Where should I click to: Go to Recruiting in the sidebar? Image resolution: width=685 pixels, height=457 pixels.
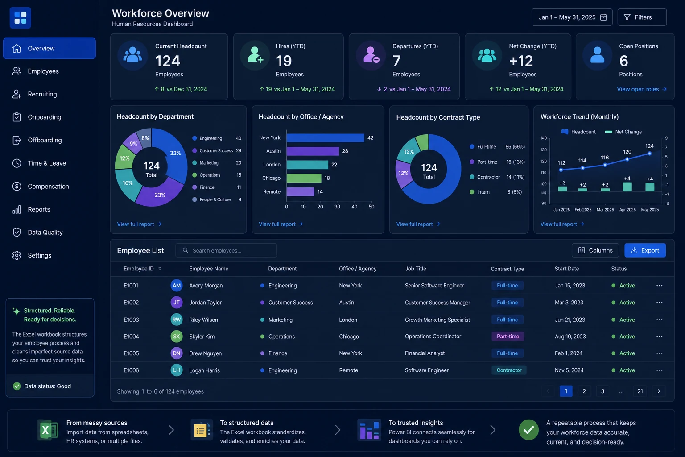click(x=42, y=94)
